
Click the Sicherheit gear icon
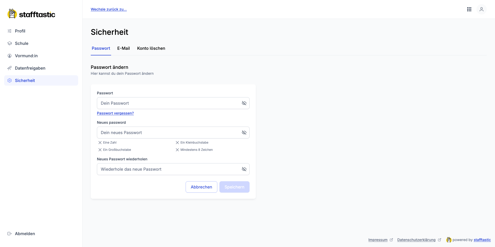9,80
